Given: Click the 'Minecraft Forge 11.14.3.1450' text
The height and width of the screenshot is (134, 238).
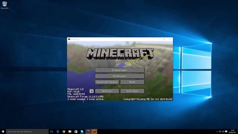Looking at the screenshot, I should coord(85,97).
